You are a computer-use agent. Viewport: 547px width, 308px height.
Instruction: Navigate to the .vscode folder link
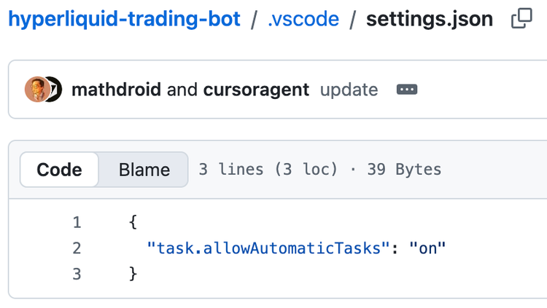click(303, 19)
